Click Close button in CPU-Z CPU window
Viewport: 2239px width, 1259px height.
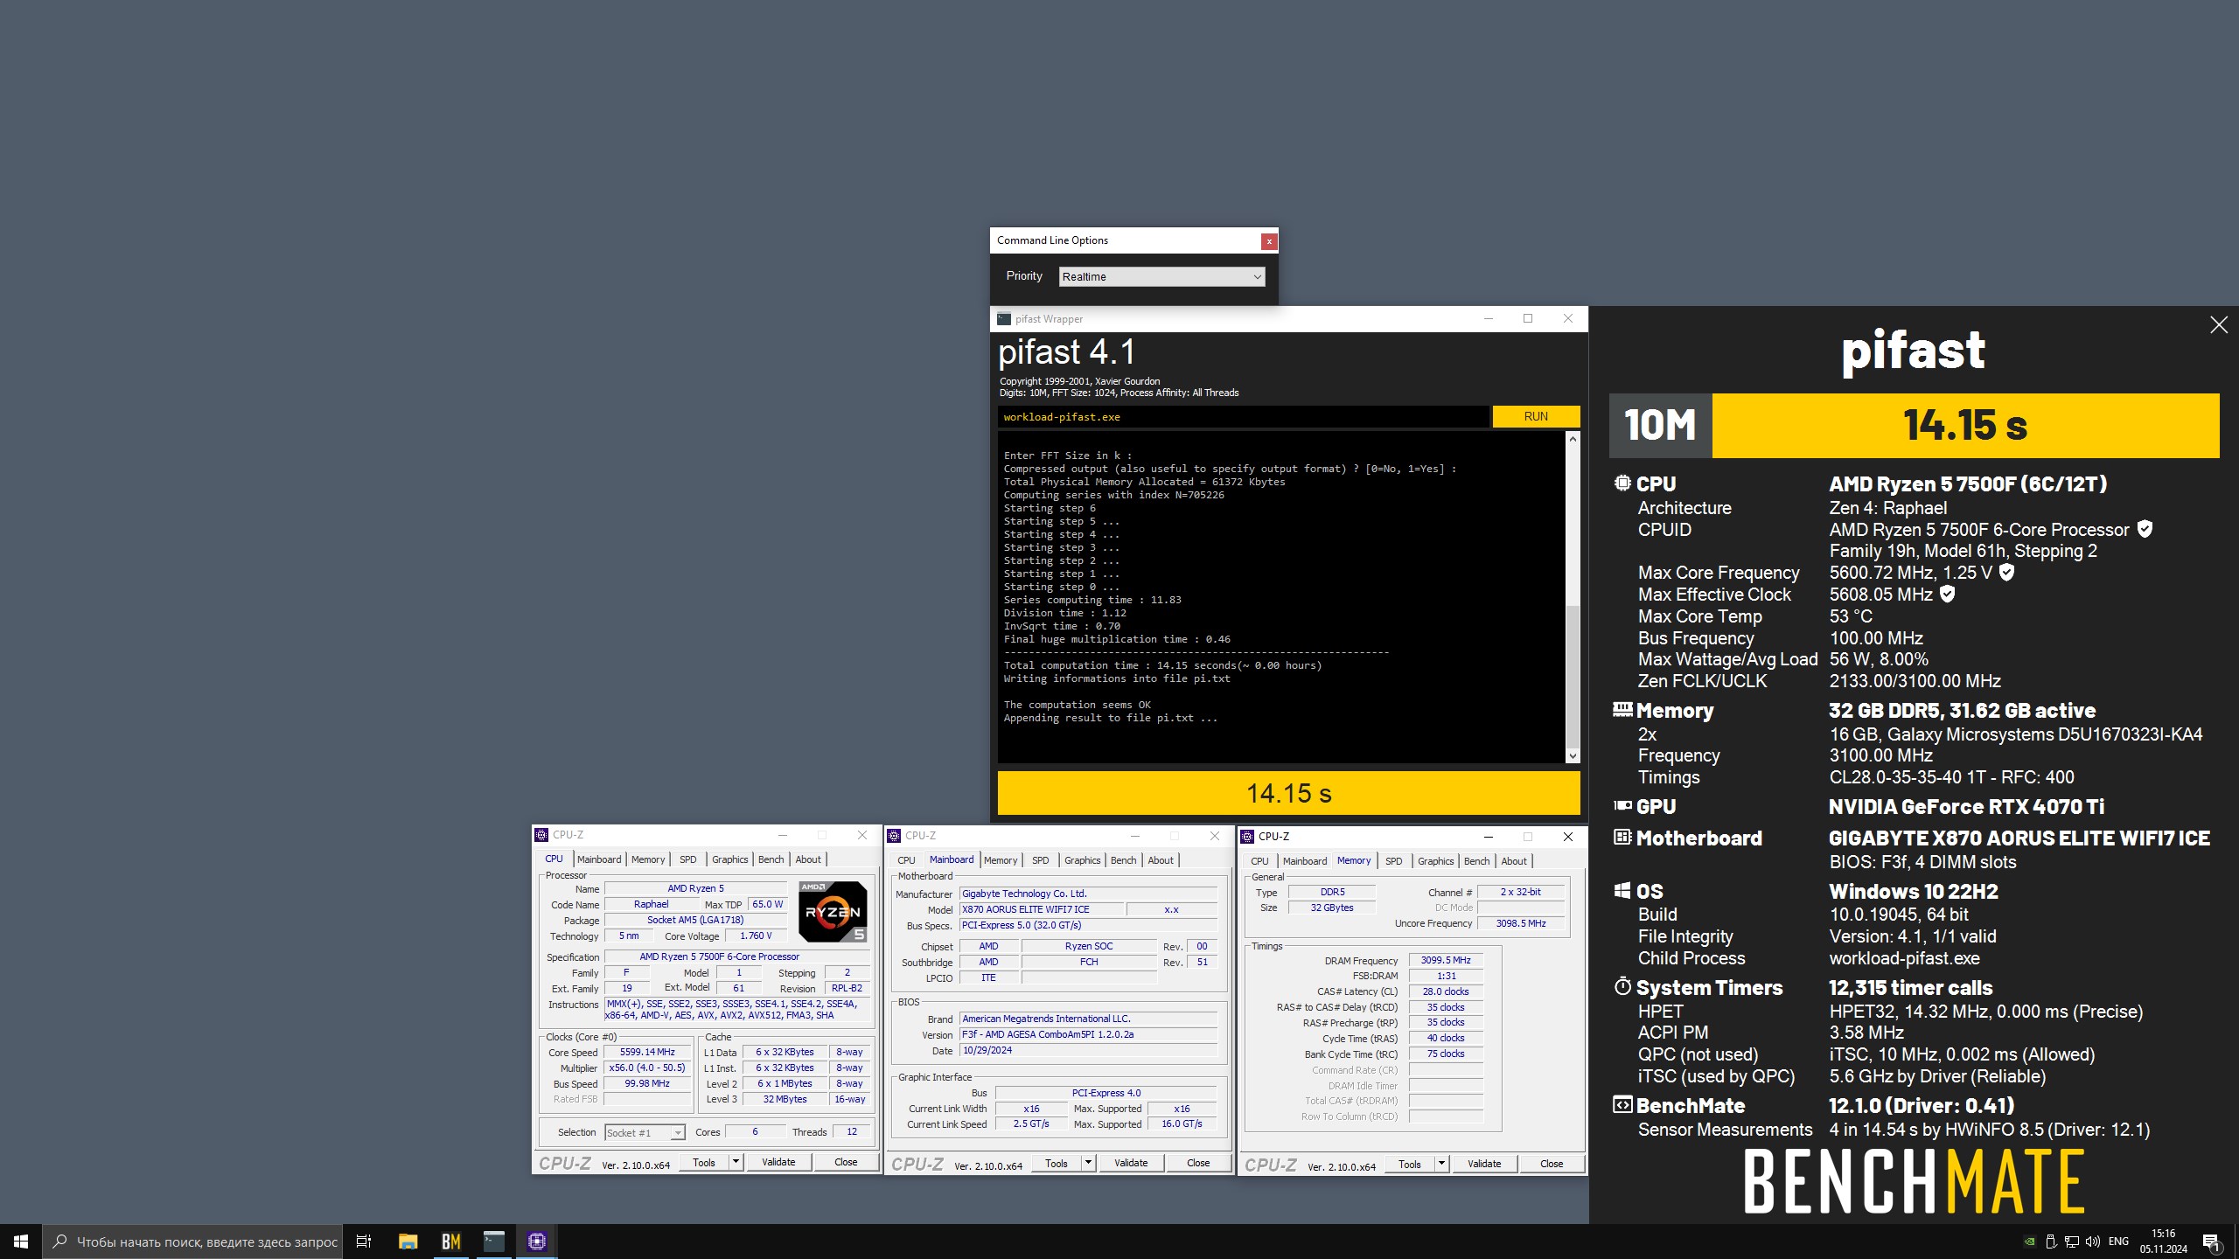(x=846, y=1162)
